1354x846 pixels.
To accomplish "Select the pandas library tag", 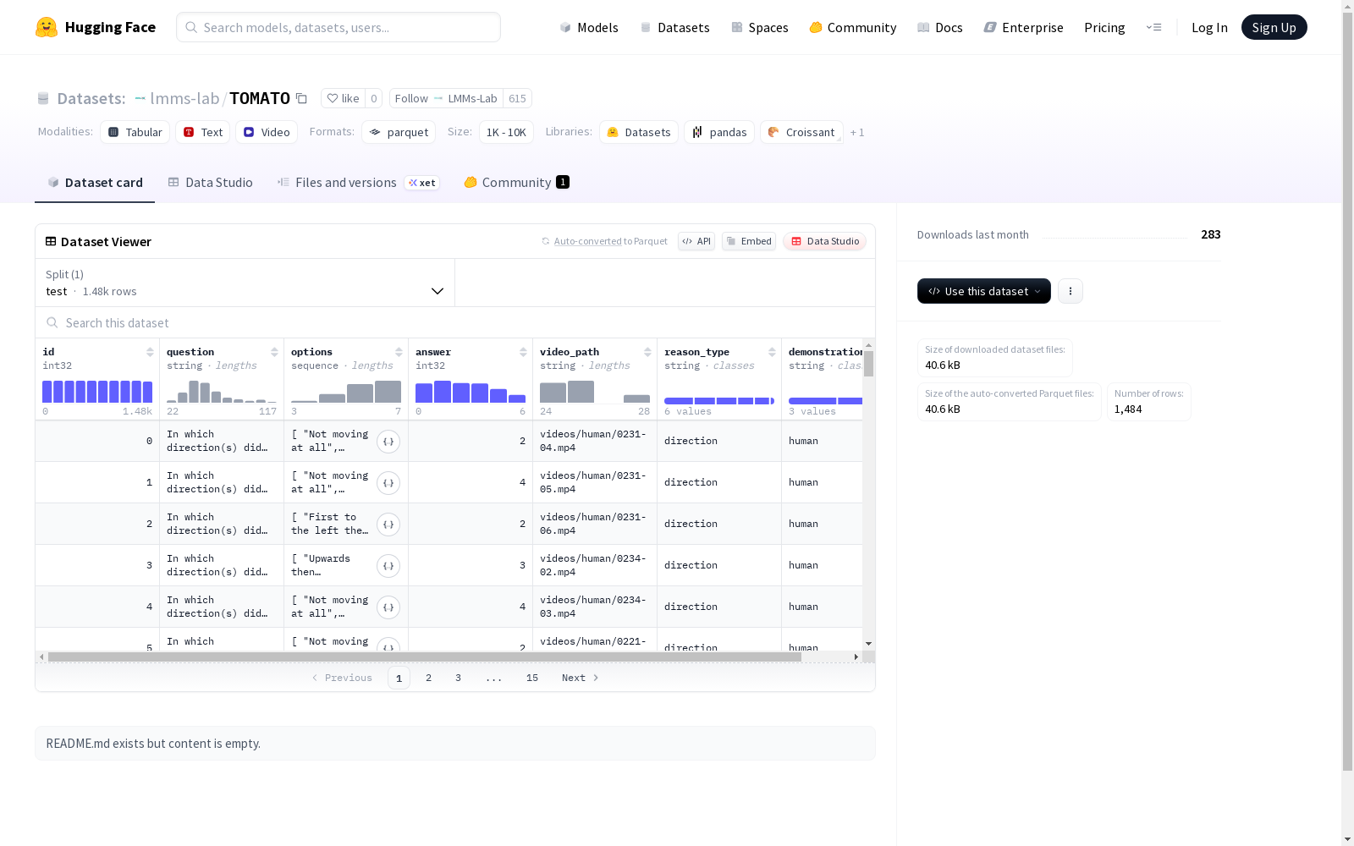I will (x=719, y=132).
